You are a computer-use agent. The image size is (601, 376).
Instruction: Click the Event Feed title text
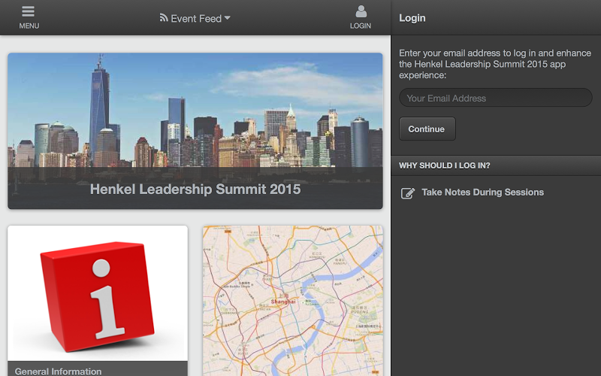tap(196, 18)
